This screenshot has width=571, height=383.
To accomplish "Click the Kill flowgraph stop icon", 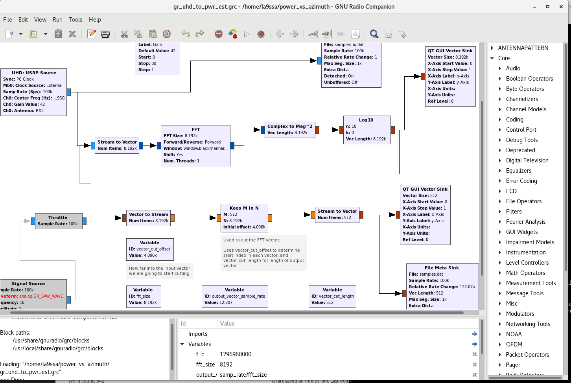I will (261, 34).
